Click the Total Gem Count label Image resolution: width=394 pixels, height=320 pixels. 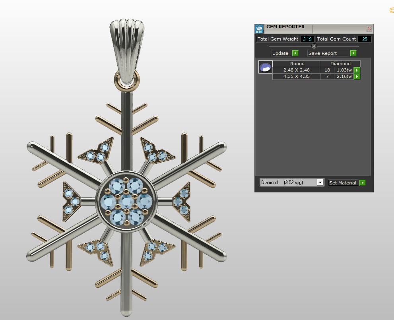[x=336, y=39]
